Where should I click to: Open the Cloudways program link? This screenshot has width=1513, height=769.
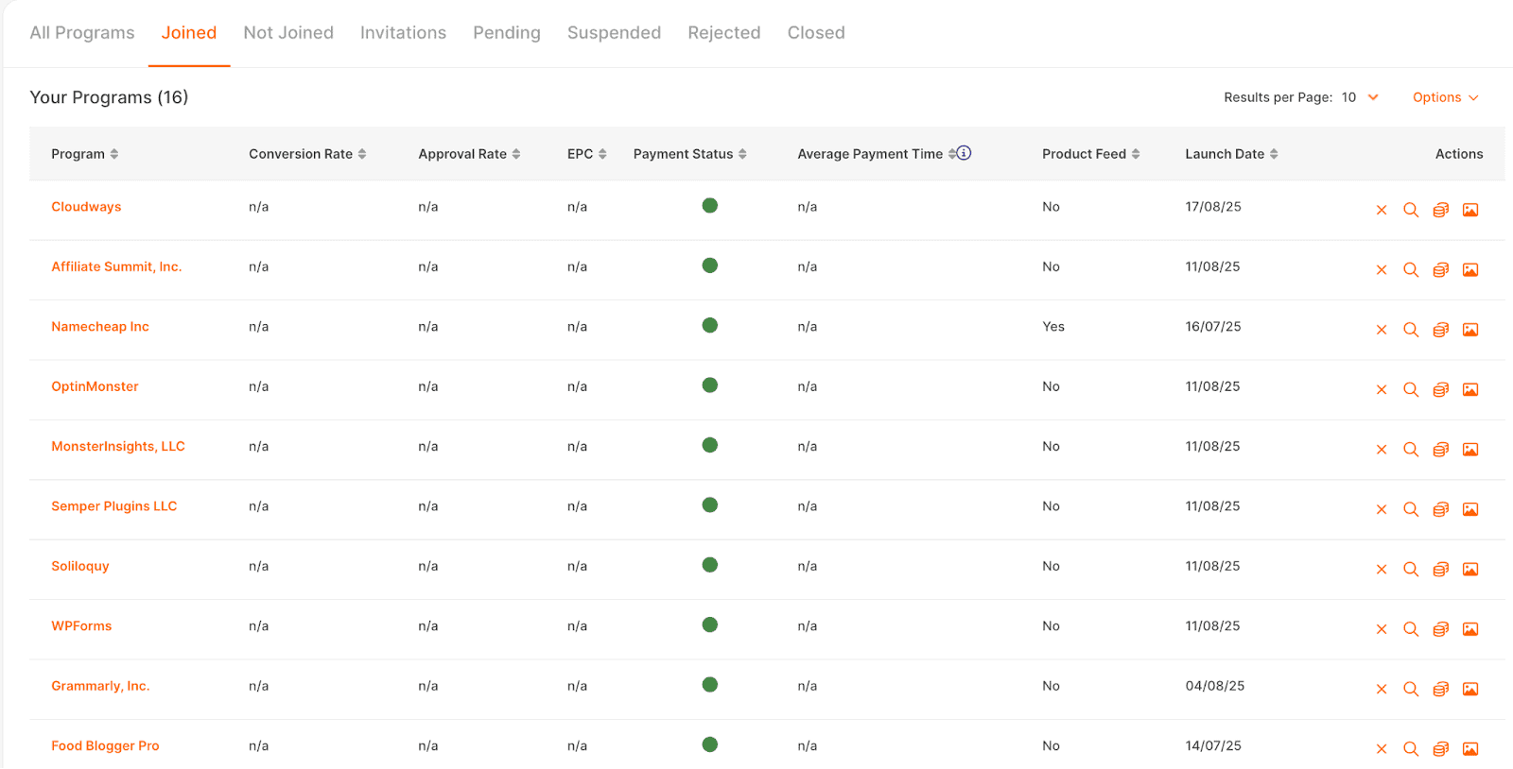[86, 207]
